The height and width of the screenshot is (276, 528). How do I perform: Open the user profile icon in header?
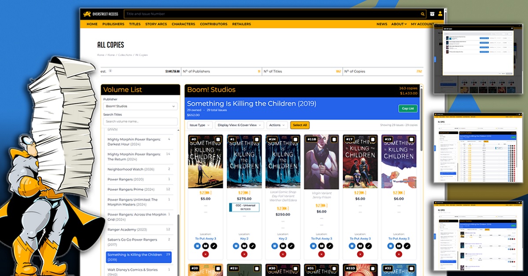440,14
